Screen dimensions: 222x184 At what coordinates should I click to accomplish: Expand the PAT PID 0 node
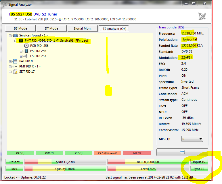(x=11, y=61)
